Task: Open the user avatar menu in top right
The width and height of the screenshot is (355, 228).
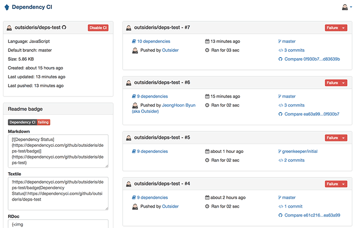Action: tap(347, 7)
